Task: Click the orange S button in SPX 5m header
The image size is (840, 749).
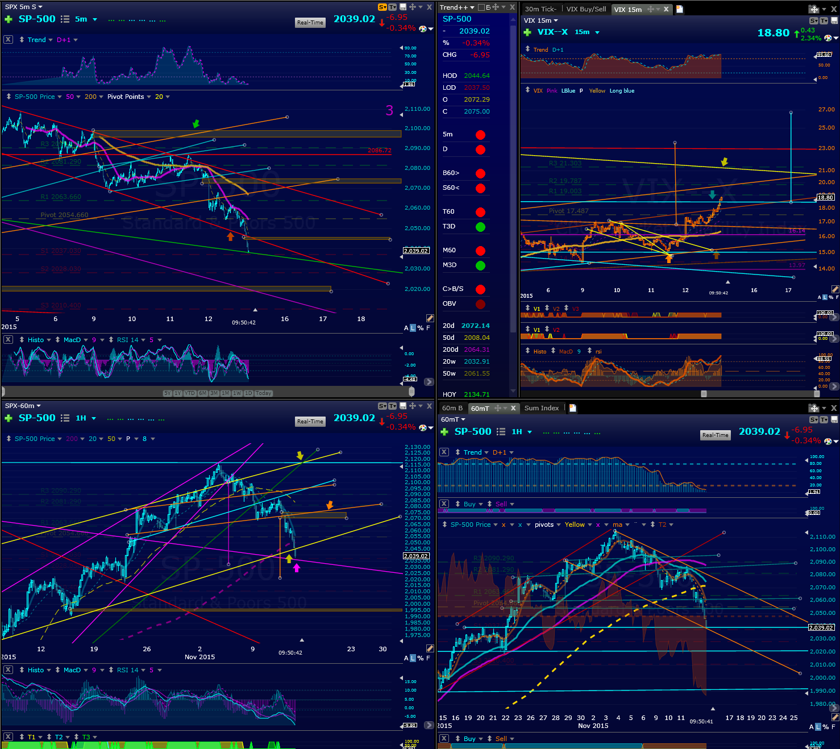Action: click(x=382, y=7)
